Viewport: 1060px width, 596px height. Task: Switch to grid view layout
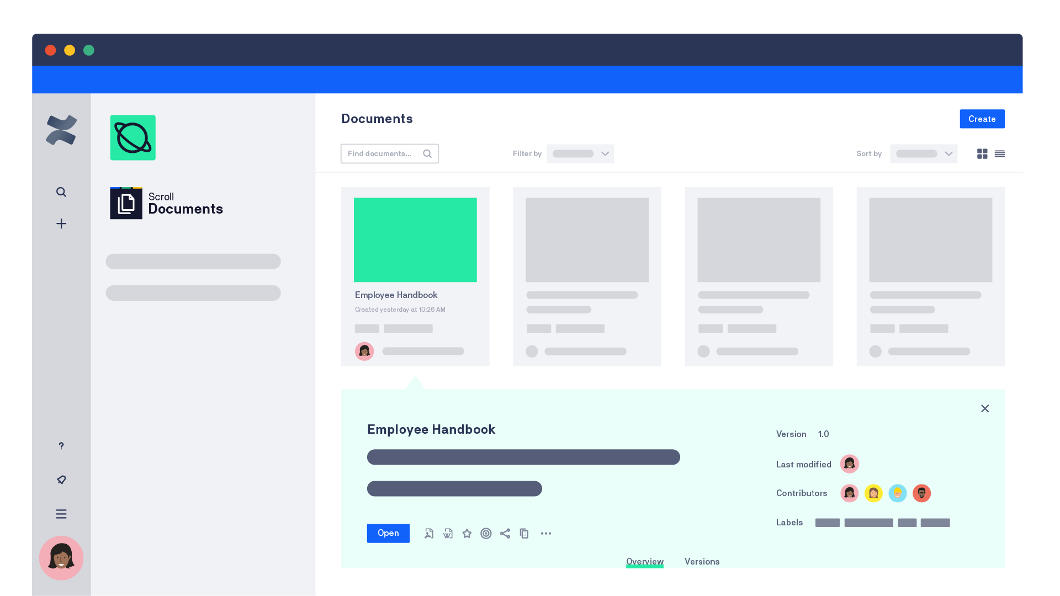point(982,154)
